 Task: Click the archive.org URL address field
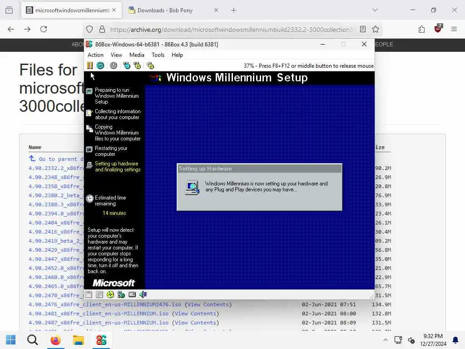tap(231, 30)
